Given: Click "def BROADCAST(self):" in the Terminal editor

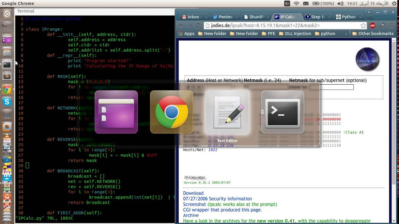Looking at the screenshot, I should 73,171.
